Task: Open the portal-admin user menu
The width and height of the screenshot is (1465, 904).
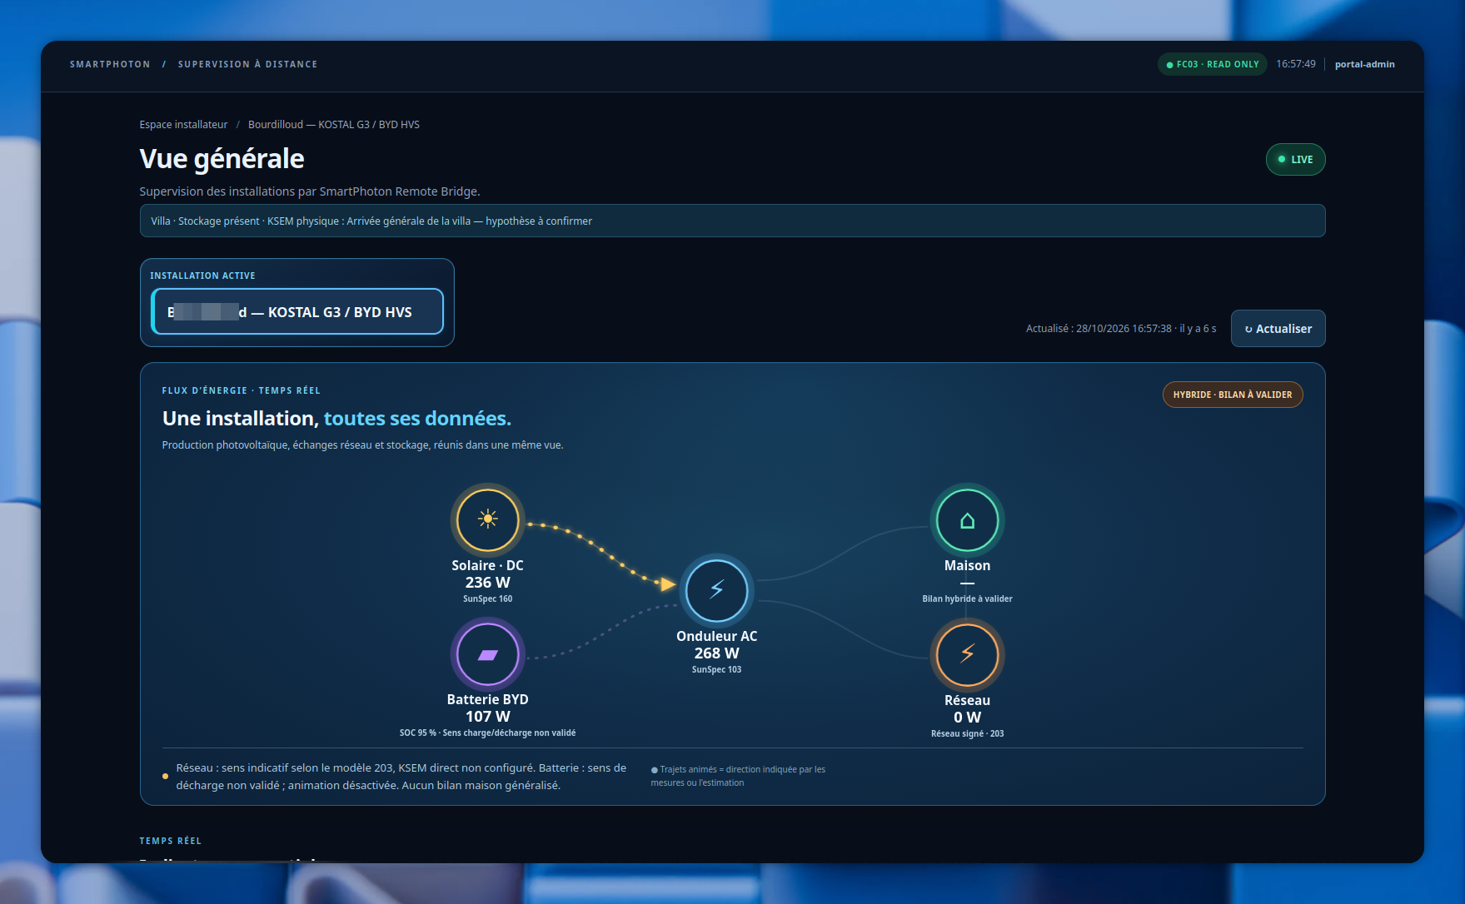Action: point(1364,64)
